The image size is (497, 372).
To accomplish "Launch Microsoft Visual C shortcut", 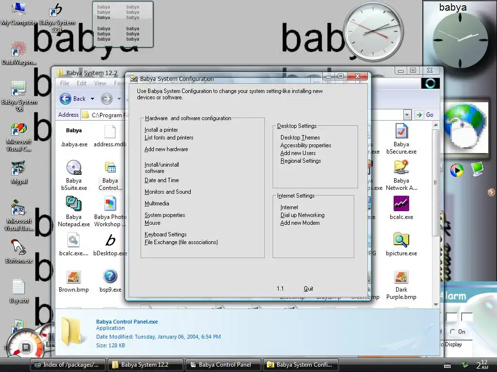I will pos(18,137).
